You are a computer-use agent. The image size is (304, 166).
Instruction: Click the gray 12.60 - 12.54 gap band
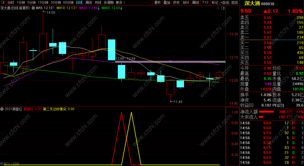(170, 62)
